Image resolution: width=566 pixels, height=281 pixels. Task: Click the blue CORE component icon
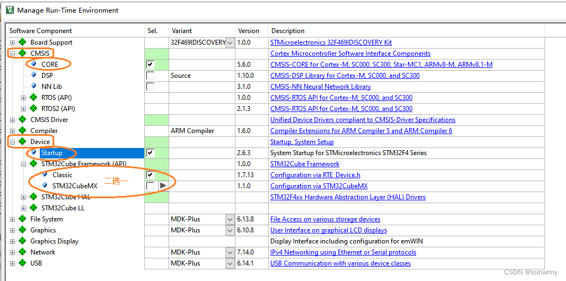[x=34, y=64]
